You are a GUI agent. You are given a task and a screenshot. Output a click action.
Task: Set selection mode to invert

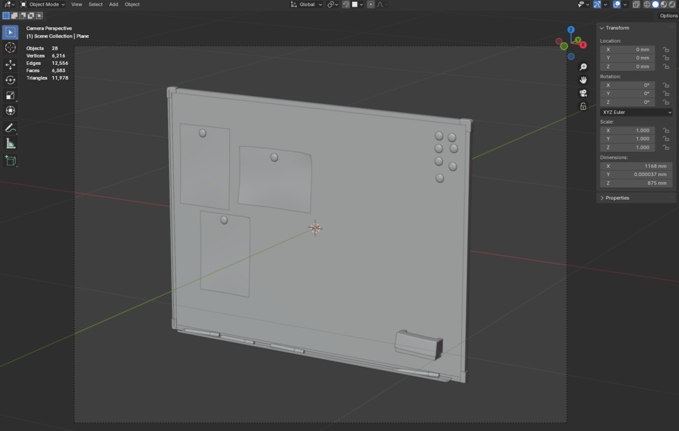point(31,16)
